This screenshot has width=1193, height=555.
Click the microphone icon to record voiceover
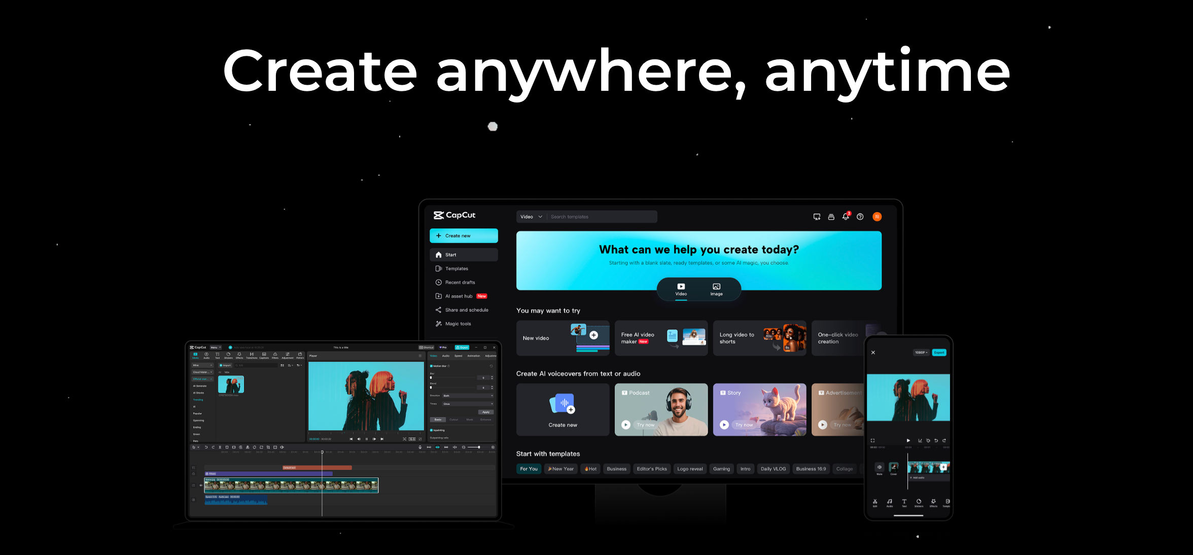point(419,447)
